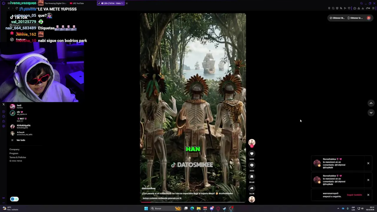Bookmark the video with the save icon

[x=252, y=177]
